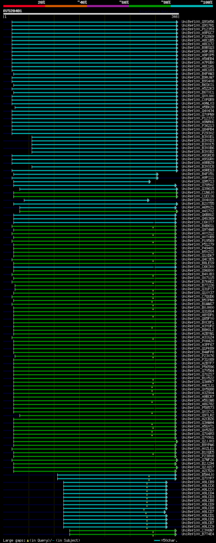Select the UniRef100_A7PUB0 label
The width and height of the screenshot is (216, 543).
[x=198, y=63]
